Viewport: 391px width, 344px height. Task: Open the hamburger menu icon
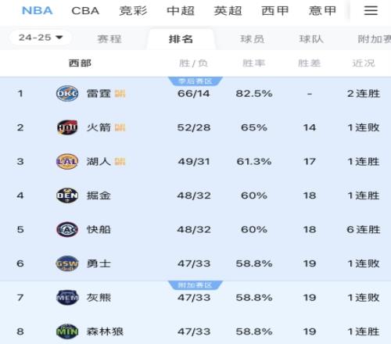[x=371, y=10]
